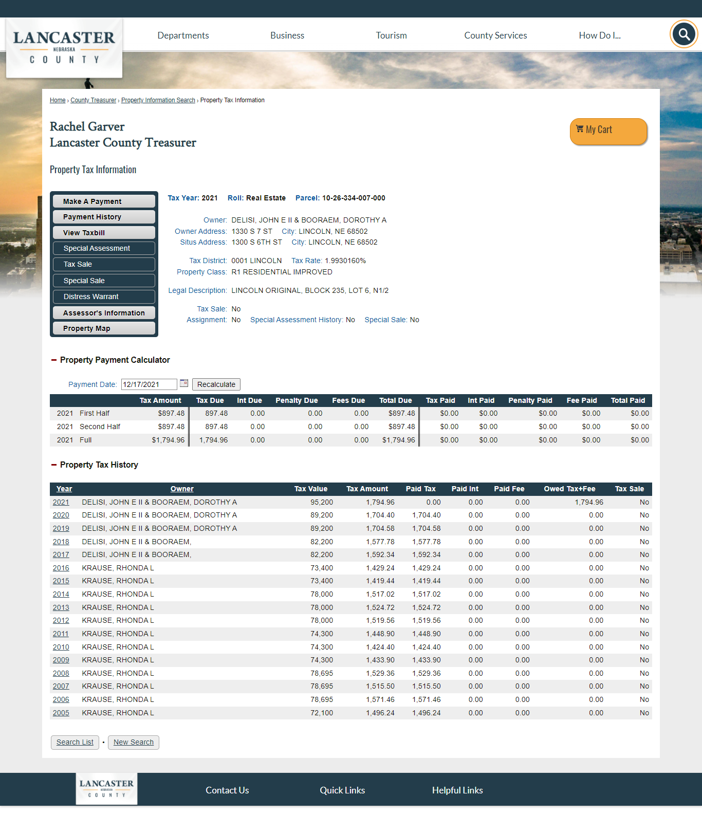Image resolution: width=702 pixels, height=815 pixels.
Task: Click Second Half row label
Action: [x=100, y=427]
